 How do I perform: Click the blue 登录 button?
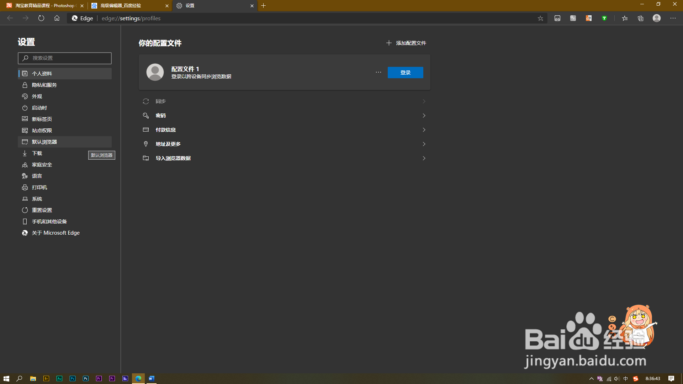(x=405, y=73)
